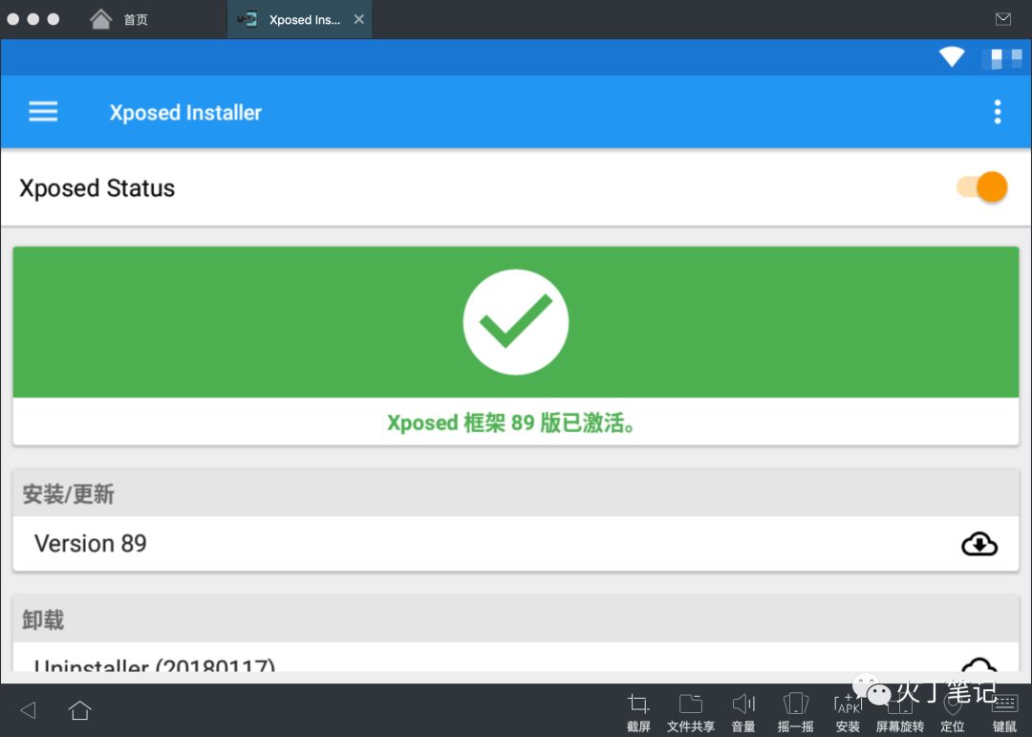Click the 卸载 section header
Screen dimensions: 1032x737
516,619
